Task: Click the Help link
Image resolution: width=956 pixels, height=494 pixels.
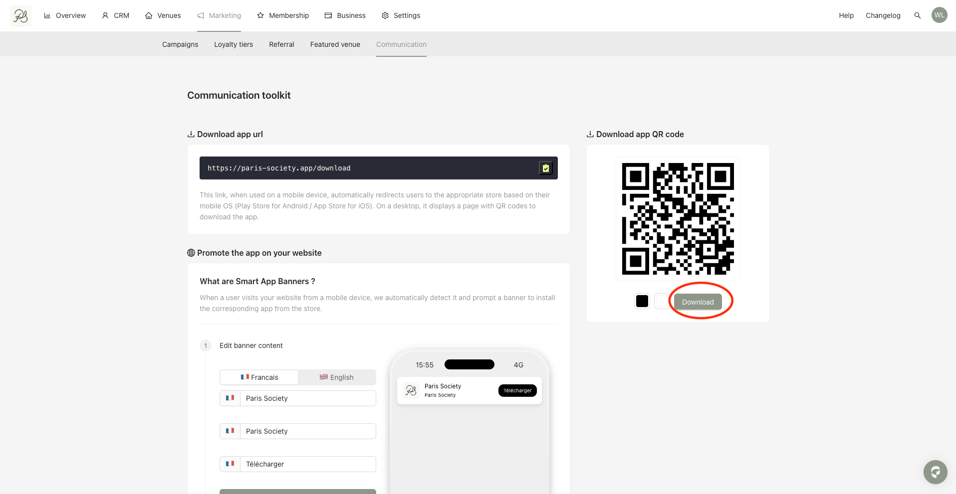Action: [846, 15]
